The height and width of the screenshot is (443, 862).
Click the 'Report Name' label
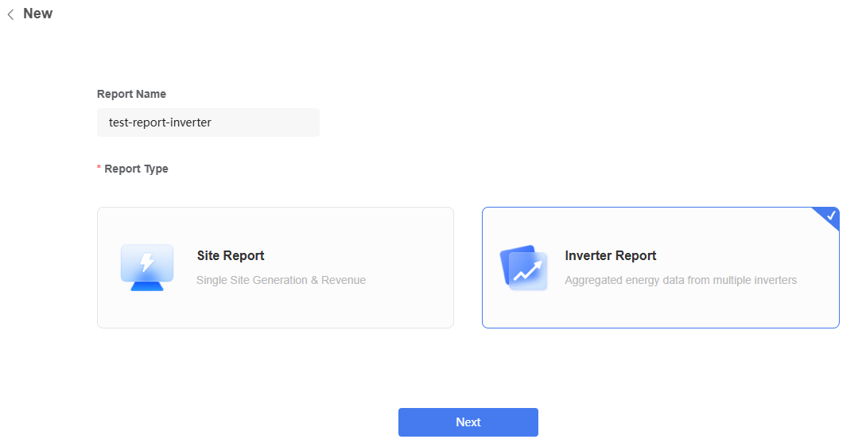click(x=131, y=94)
